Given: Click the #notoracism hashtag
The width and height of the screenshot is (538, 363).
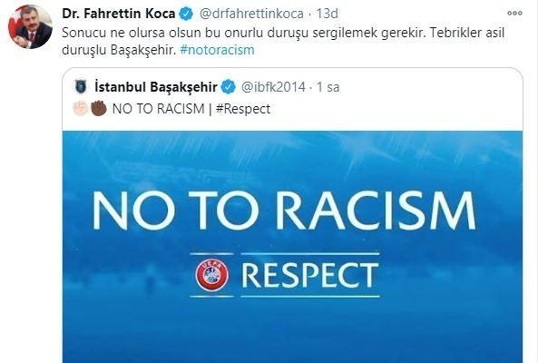Looking at the screenshot, I should [217, 50].
